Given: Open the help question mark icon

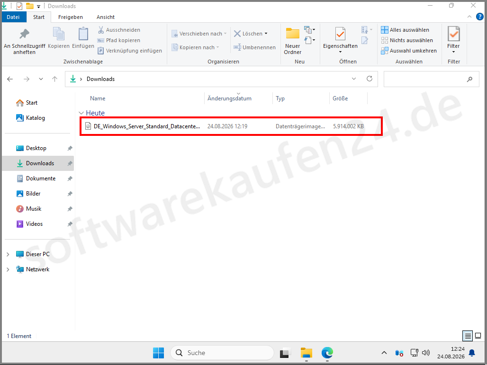Looking at the screenshot, I should (480, 17).
